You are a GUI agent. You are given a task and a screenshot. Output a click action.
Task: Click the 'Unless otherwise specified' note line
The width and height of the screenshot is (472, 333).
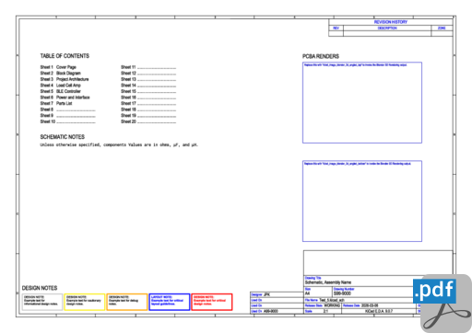pyautogui.click(x=119, y=144)
